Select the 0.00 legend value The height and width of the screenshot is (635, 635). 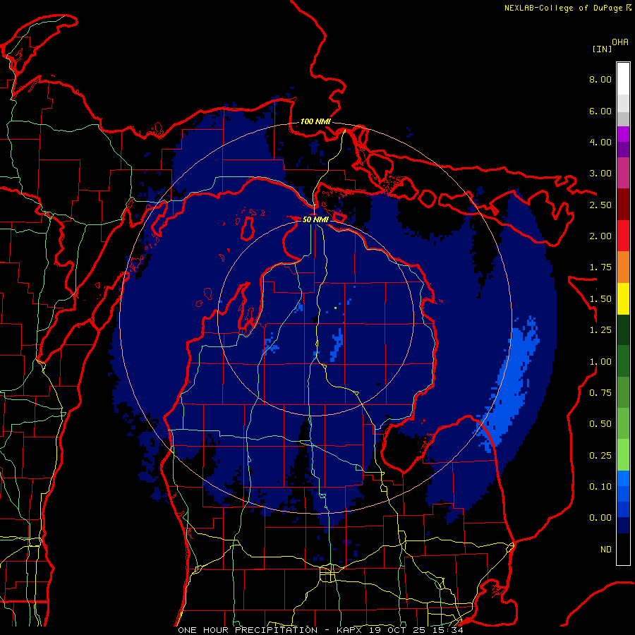click(600, 518)
